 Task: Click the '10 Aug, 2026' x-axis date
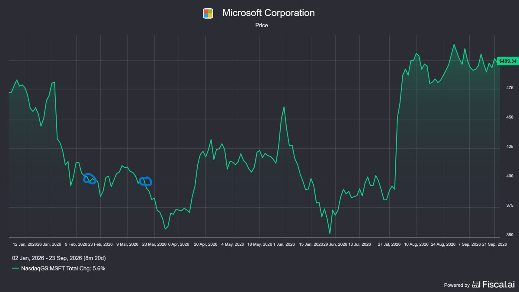click(x=416, y=244)
